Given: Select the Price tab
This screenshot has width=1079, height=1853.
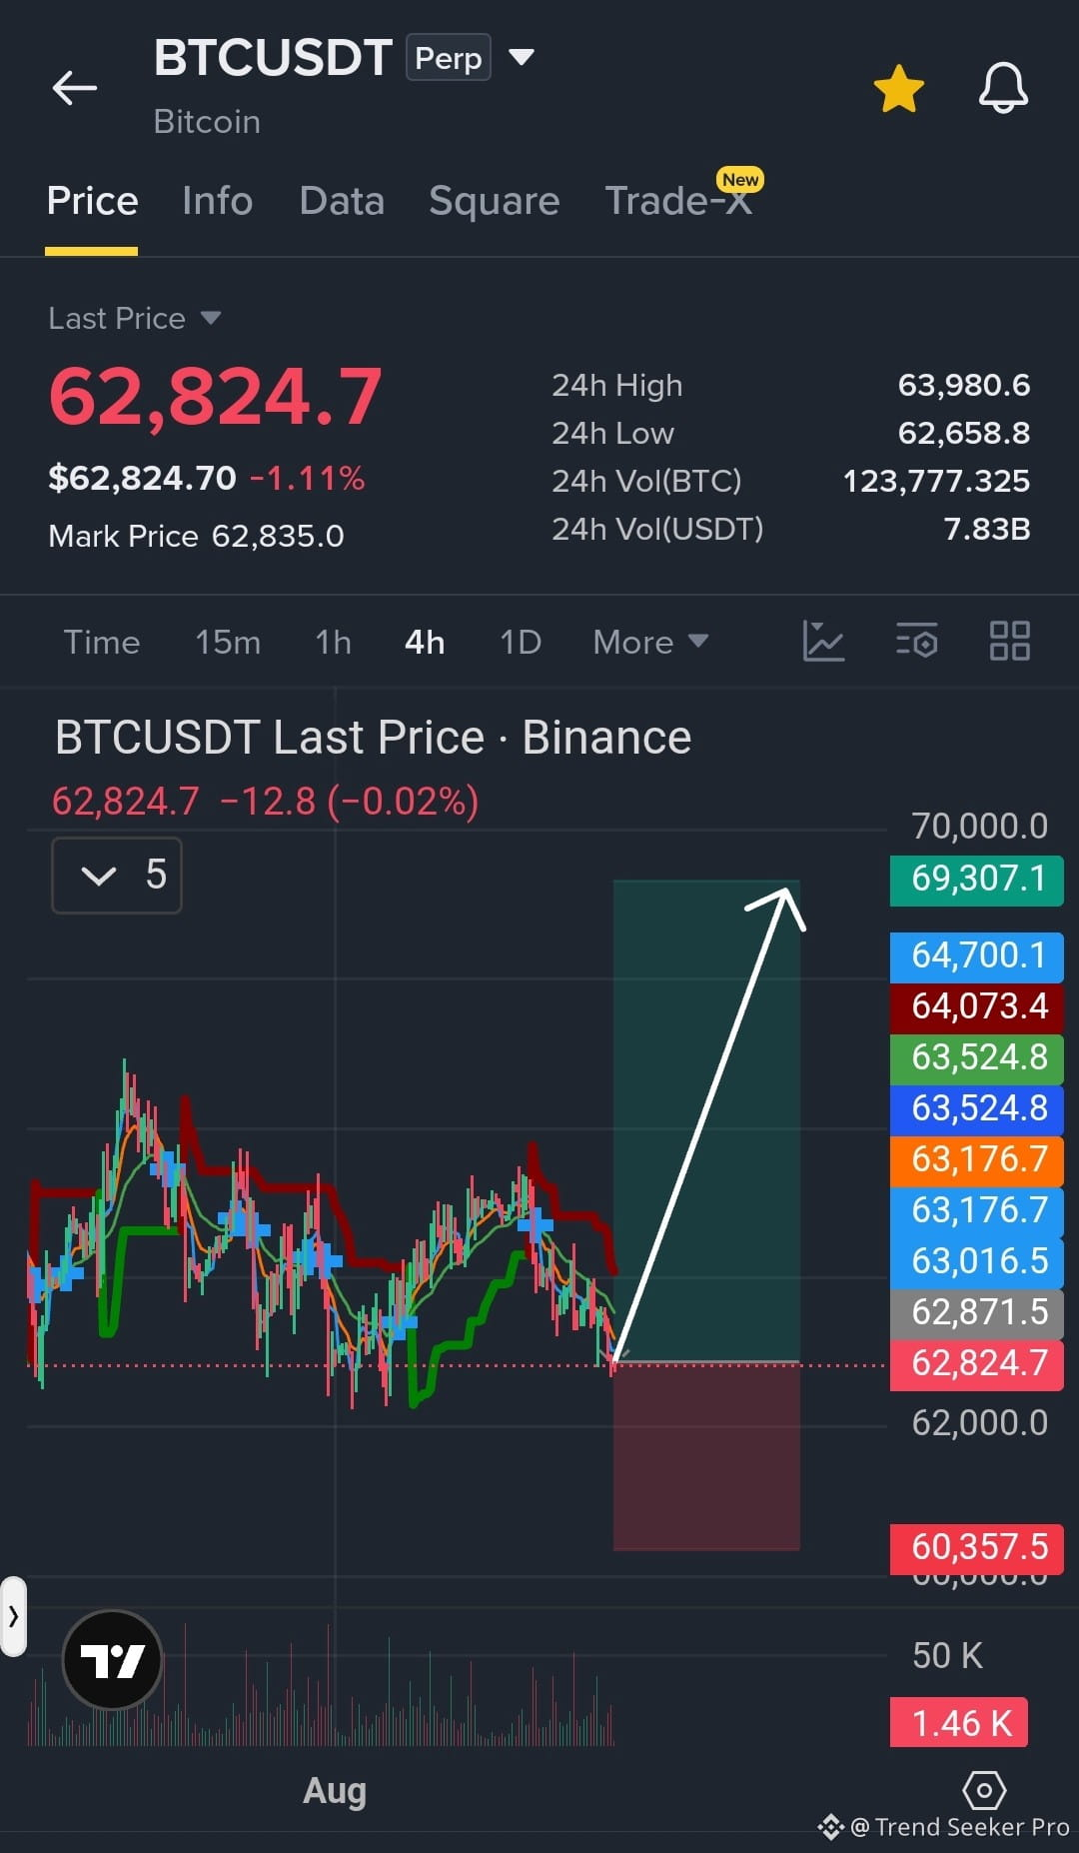Looking at the screenshot, I should point(92,201).
